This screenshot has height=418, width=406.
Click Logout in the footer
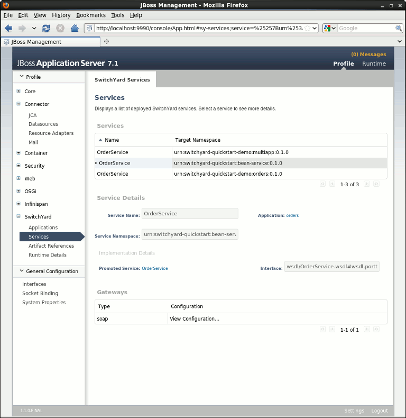[x=380, y=411]
